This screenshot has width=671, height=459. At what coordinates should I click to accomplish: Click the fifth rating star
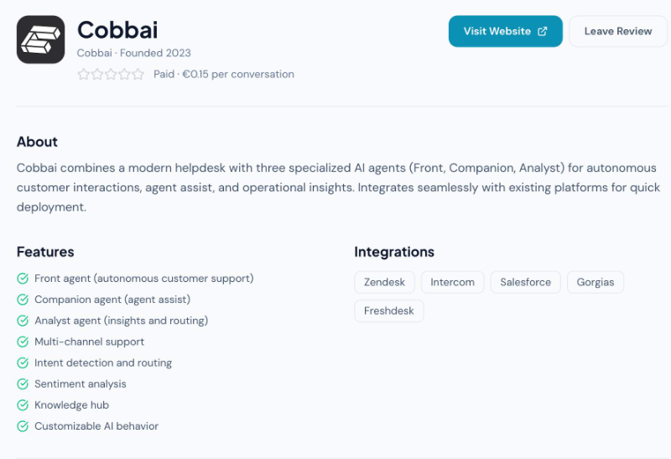pyautogui.click(x=138, y=75)
